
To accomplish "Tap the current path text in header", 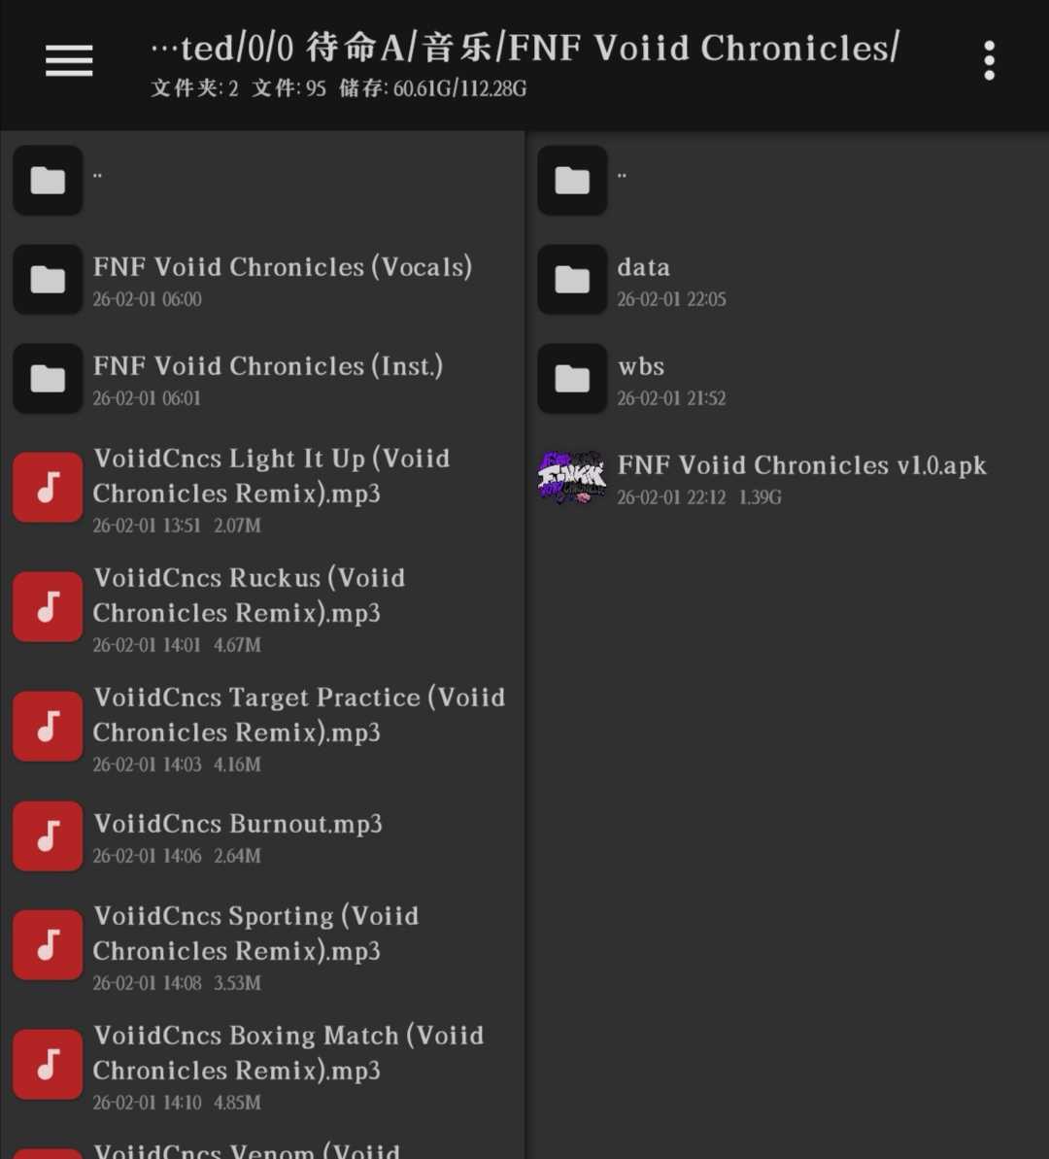I will (524, 48).
